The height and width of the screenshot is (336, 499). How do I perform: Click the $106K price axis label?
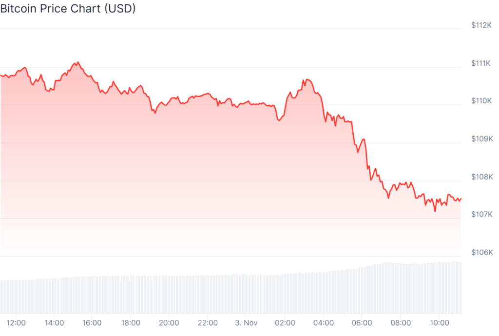click(x=481, y=252)
